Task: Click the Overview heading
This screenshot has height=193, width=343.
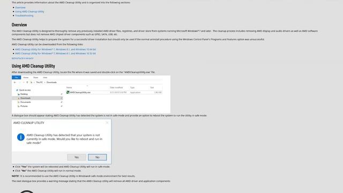Action: click(19, 25)
